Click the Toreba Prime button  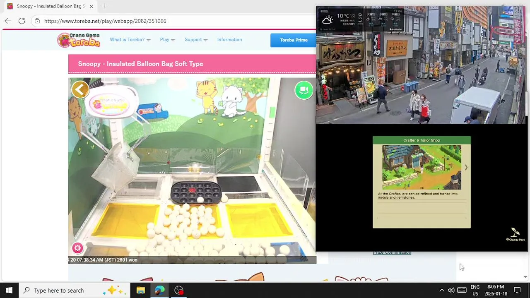294,40
